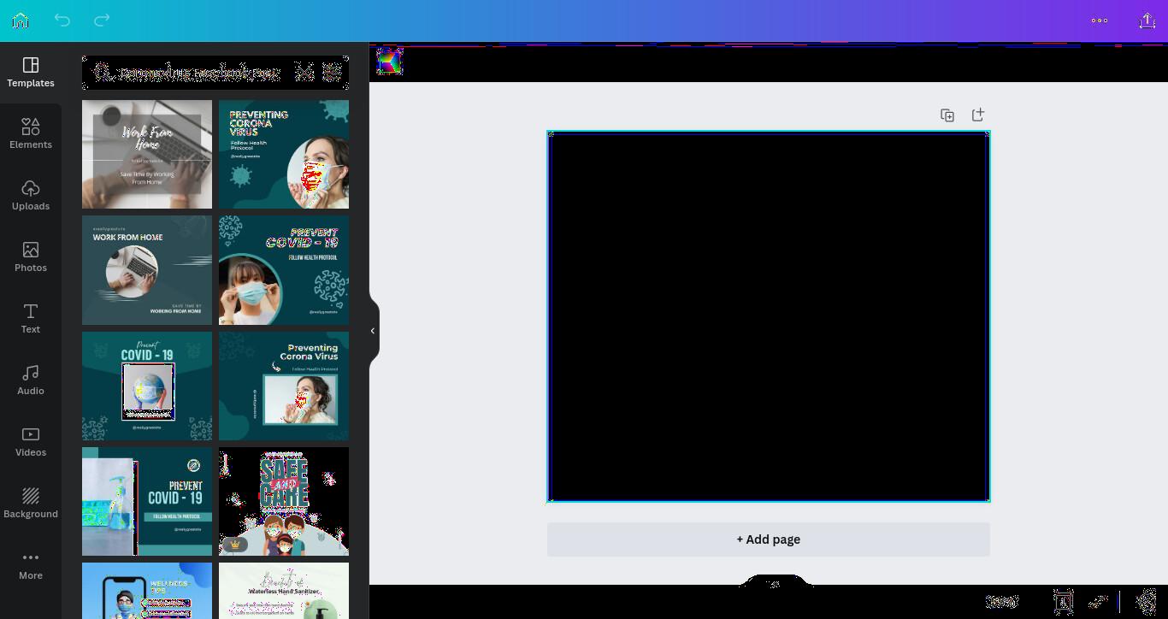
Task: Open the page grid view icon
Action: (1063, 602)
